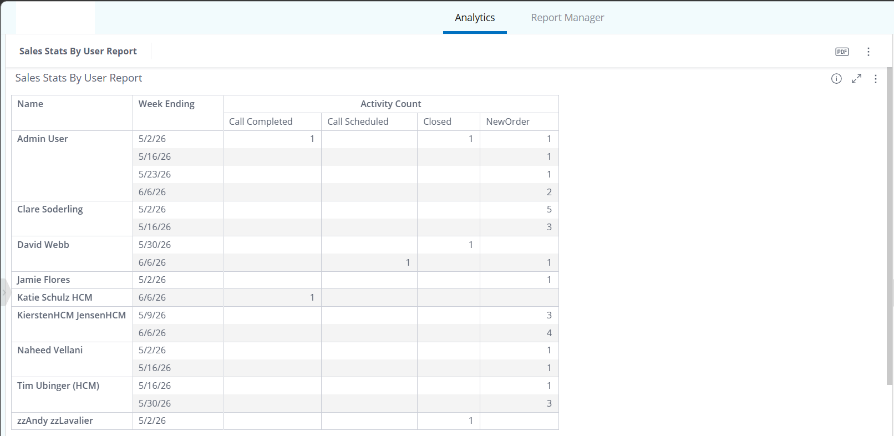The height and width of the screenshot is (436, 894).
Task: Click the vertical scrollbar on right edge
Action: [890, 226]
